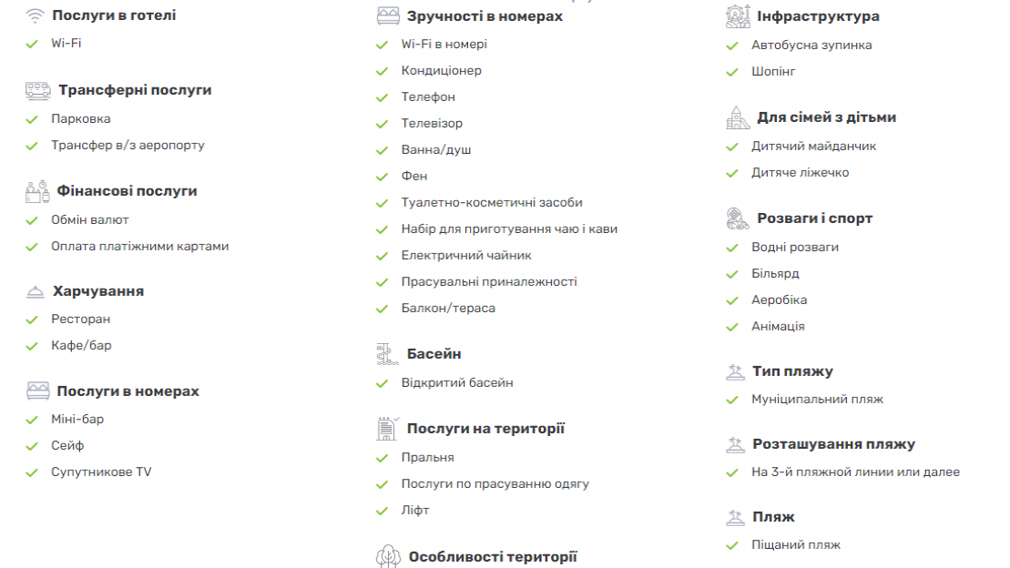The width and height of the screenshot is (1010, 568).
Task: Click the checkmark beside Більярд
Action: 731,274
